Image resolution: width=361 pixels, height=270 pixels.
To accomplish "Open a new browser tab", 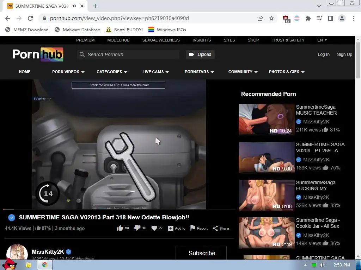I will [95, 6].
